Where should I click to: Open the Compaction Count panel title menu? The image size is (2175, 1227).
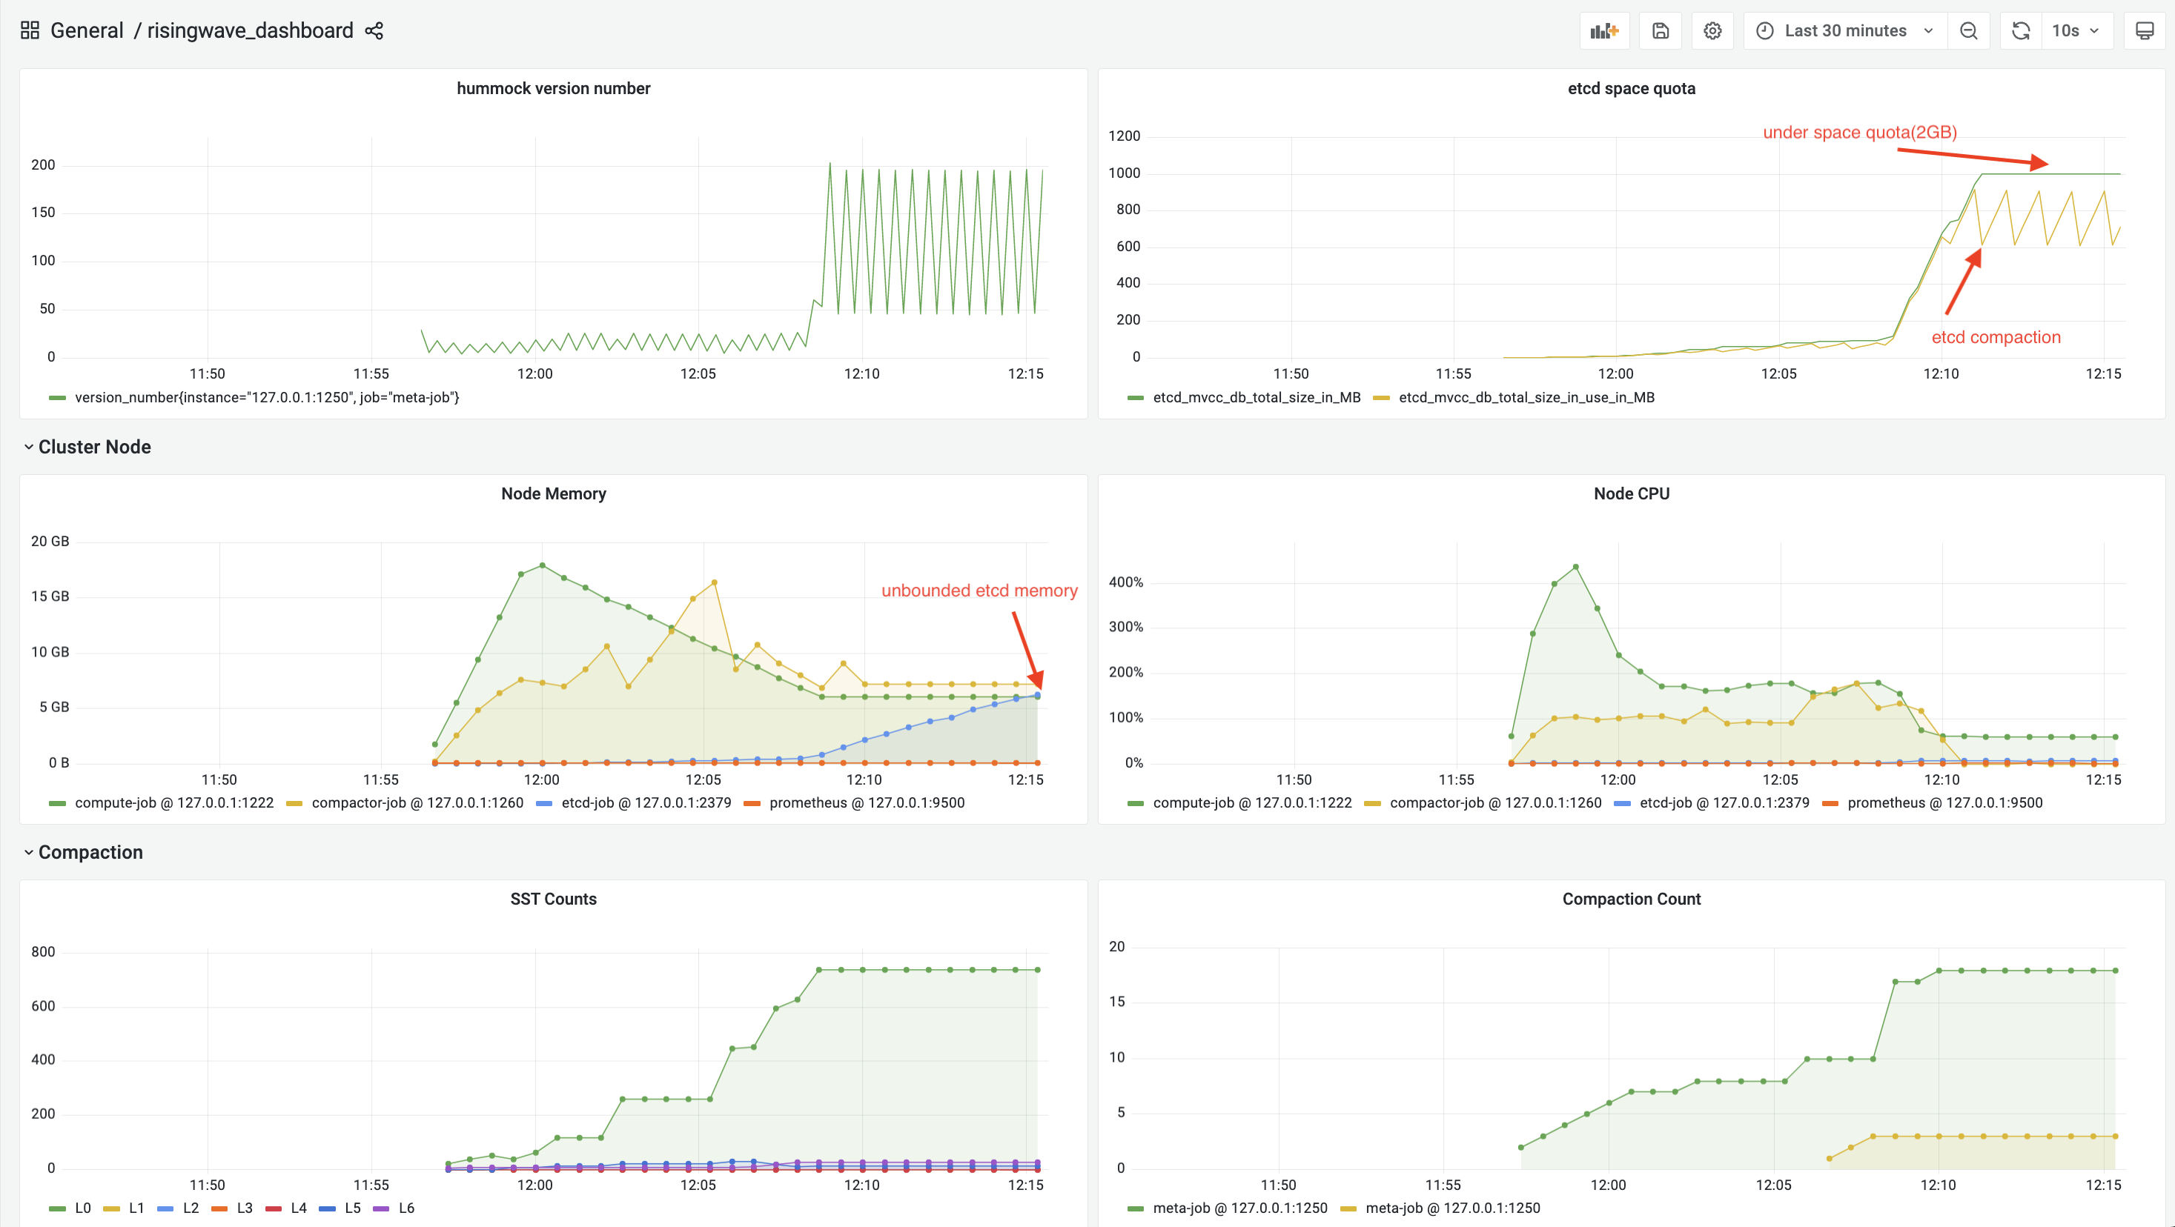(1630, 899)
